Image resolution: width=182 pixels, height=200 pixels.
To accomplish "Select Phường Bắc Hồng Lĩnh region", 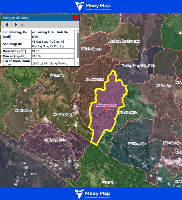I will 124,41.
